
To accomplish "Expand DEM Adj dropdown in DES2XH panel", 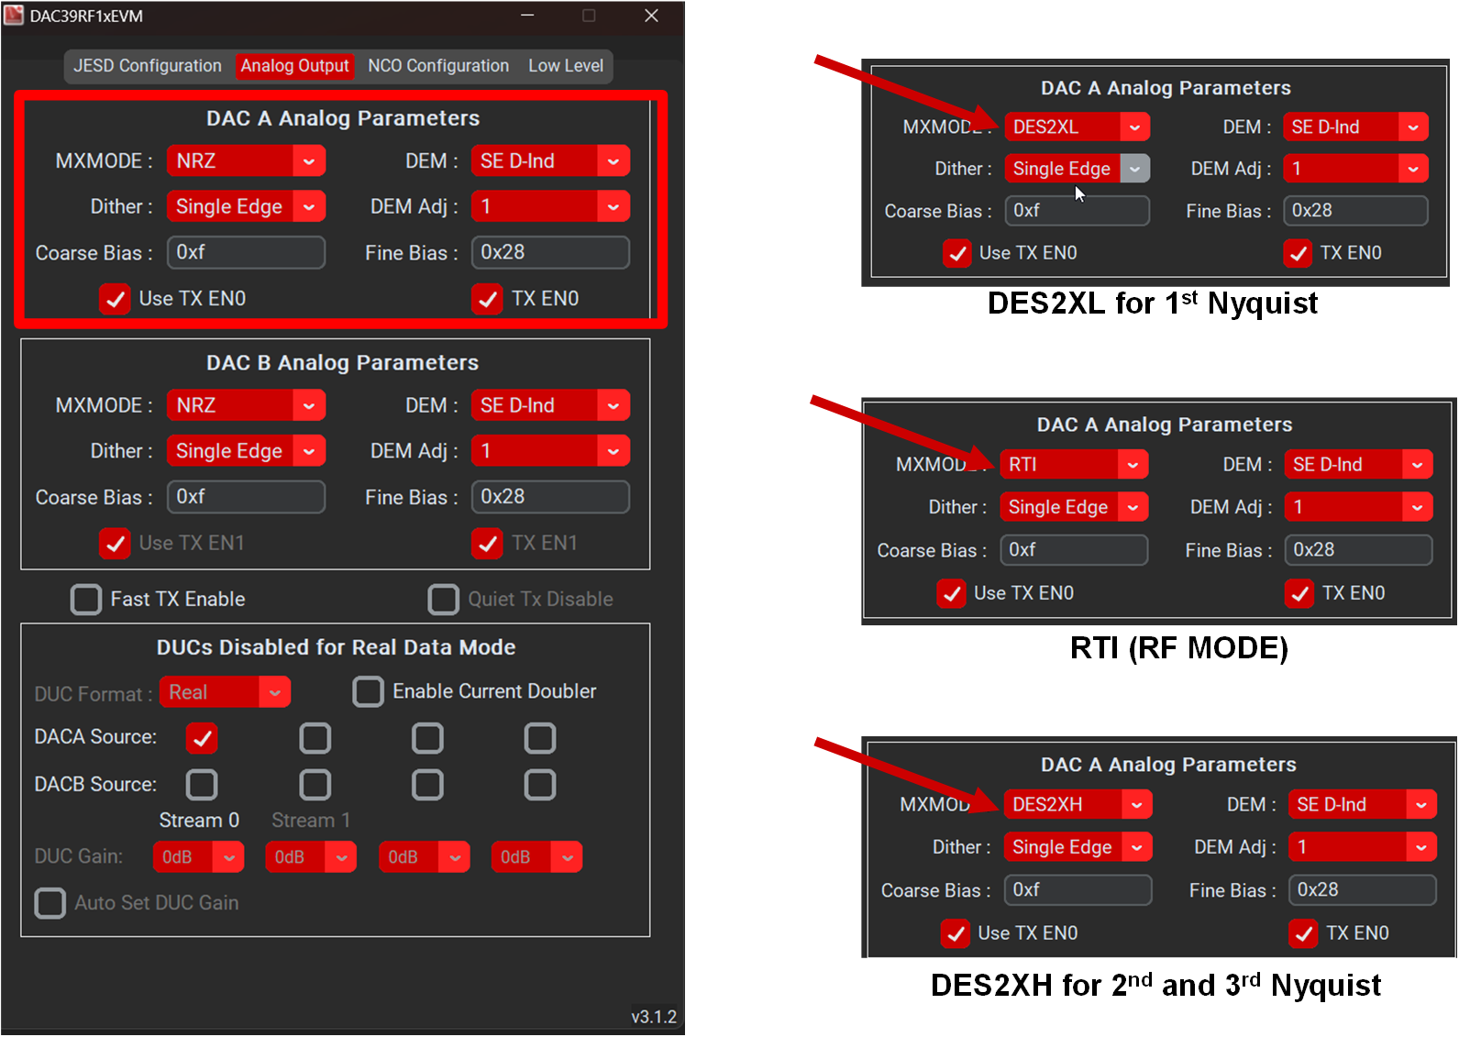I will [1363, 847].
